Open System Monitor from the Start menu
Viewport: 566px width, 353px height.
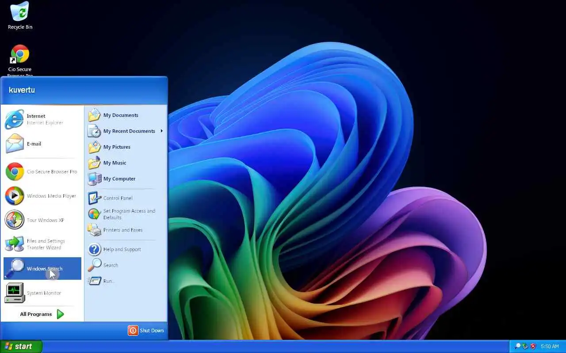pos(42,293)
